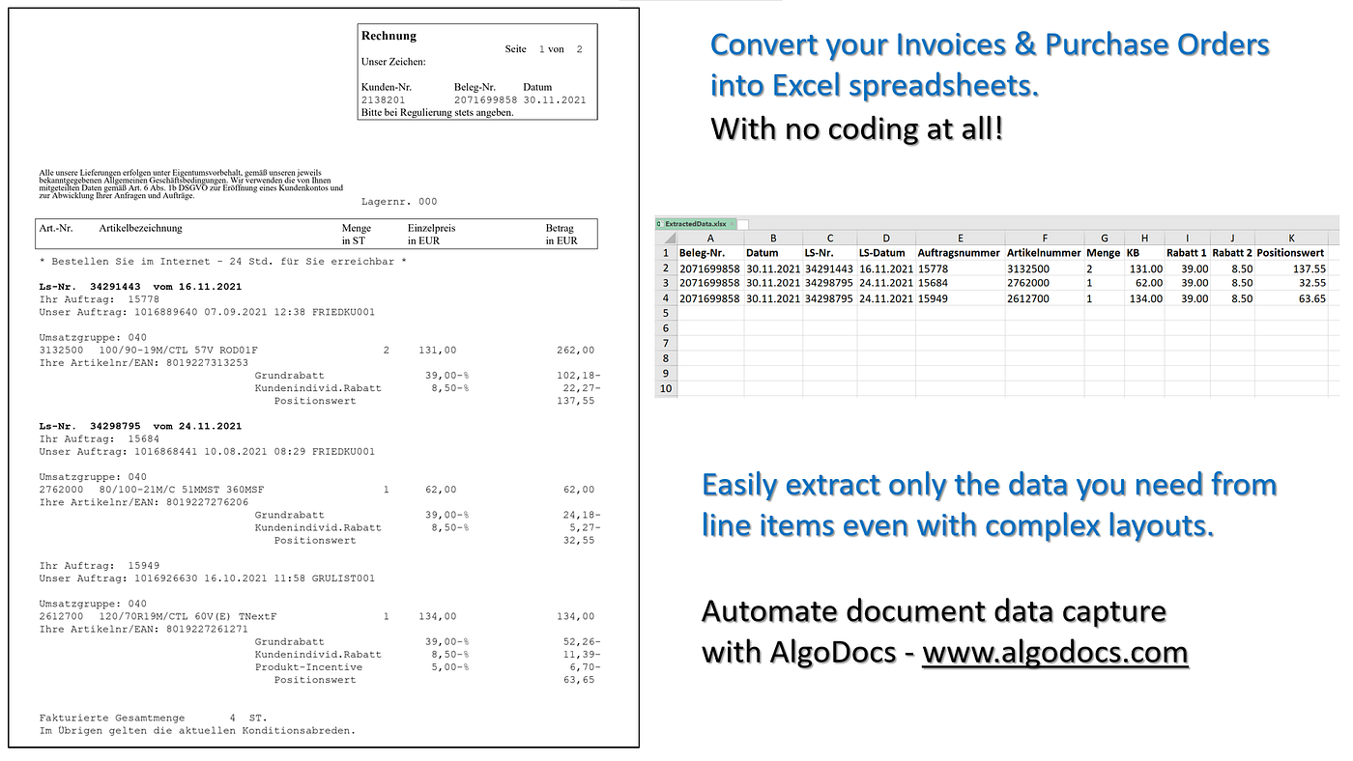Select column E header in spreadsheet
The image size is (1353, 761).
pos(961,238)
